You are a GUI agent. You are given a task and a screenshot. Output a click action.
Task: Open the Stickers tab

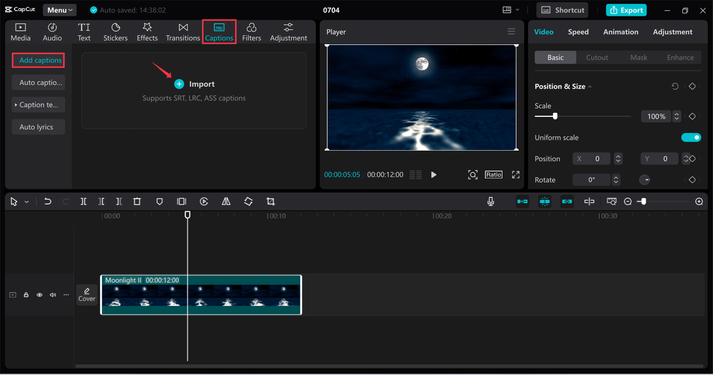pyautogui.click(x=115, y=32)
